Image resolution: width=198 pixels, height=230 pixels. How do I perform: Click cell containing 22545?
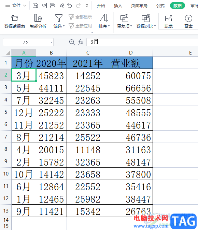point(88,87)
